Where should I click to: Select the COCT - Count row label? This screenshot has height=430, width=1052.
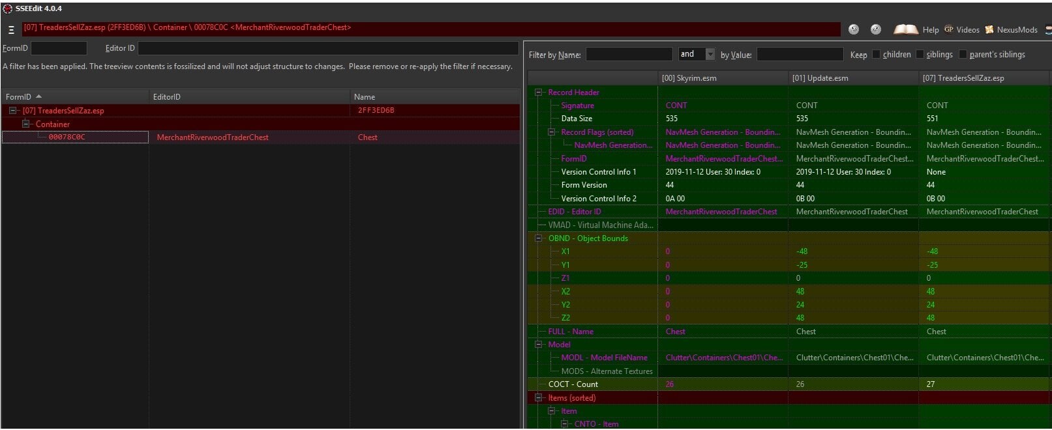point(573,384)
